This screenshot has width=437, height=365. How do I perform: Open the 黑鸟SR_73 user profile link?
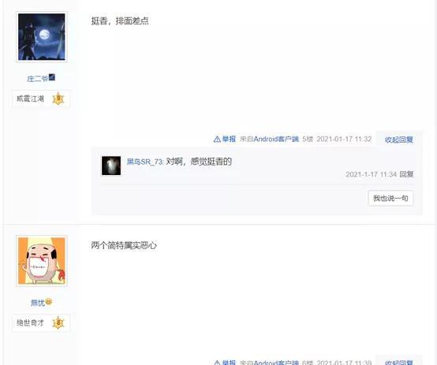(145, 162)
